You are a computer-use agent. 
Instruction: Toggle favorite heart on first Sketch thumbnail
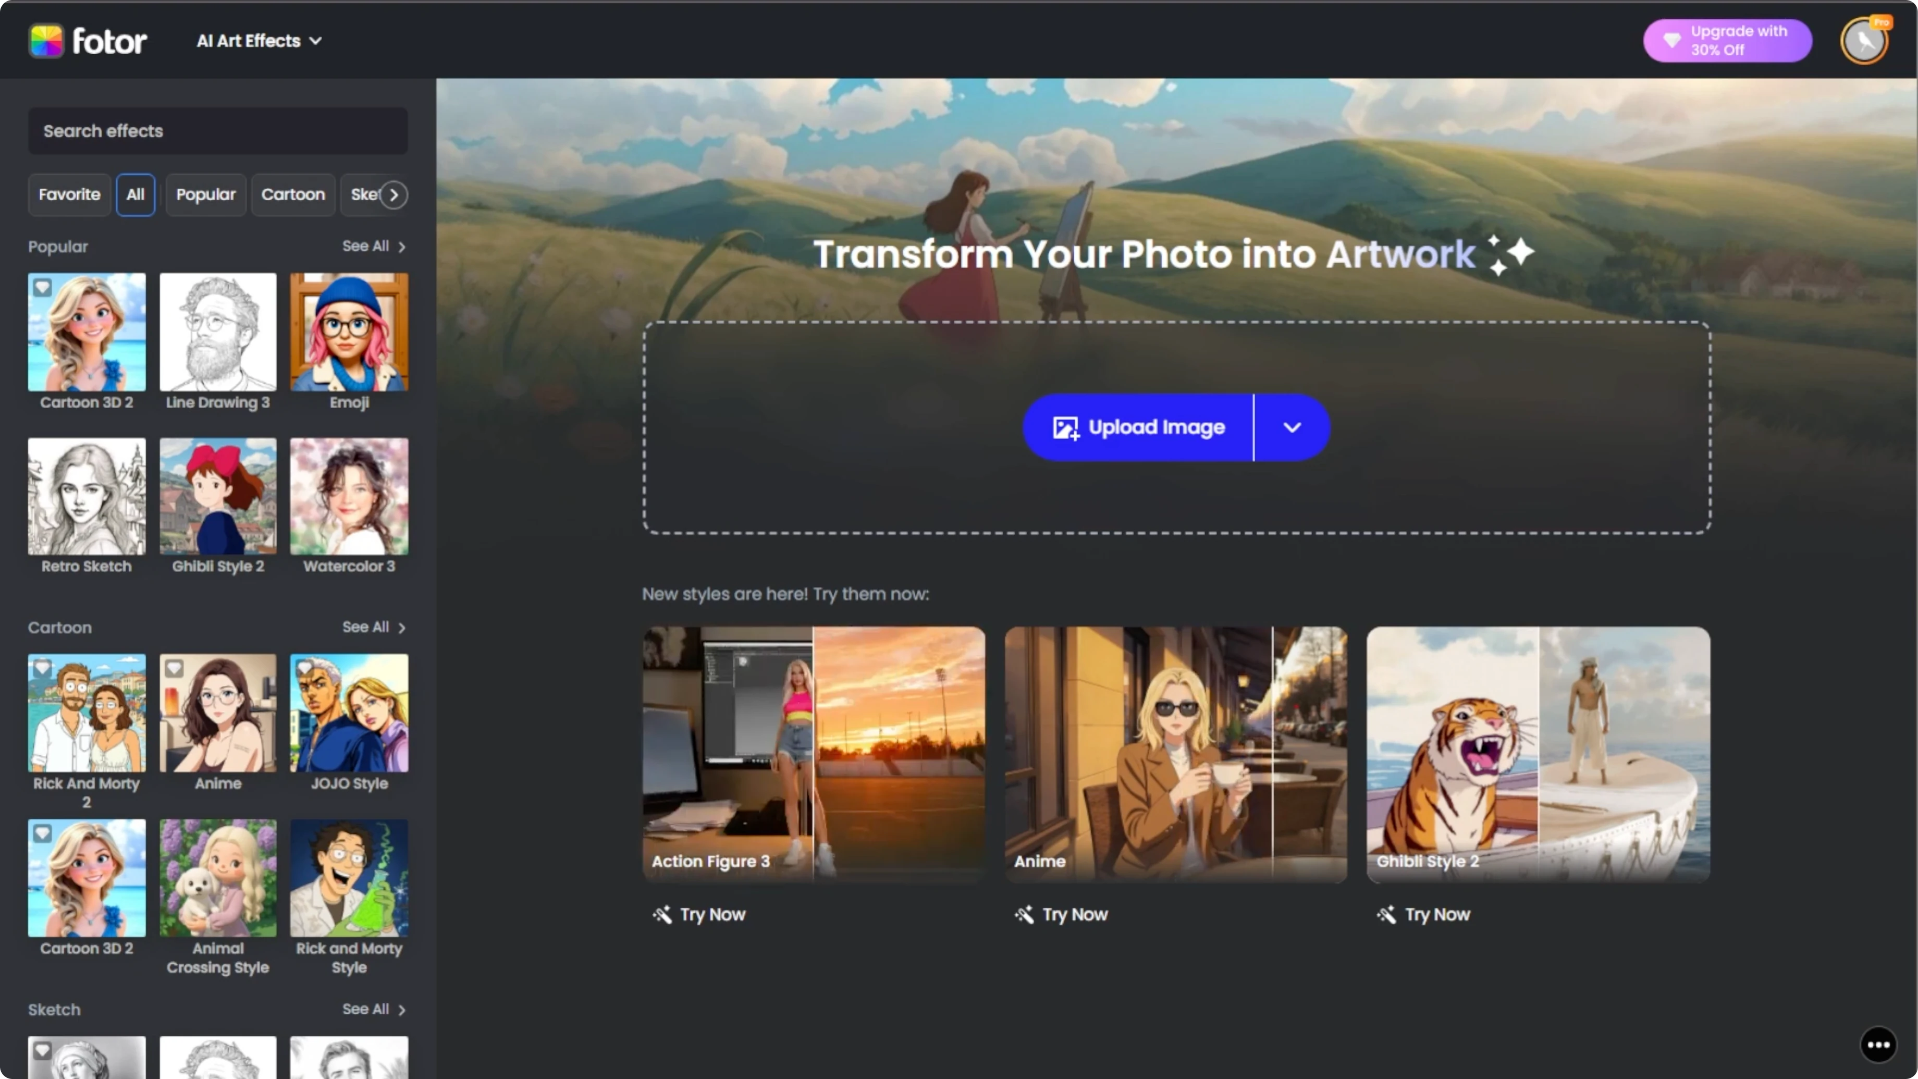point(42,1051)
